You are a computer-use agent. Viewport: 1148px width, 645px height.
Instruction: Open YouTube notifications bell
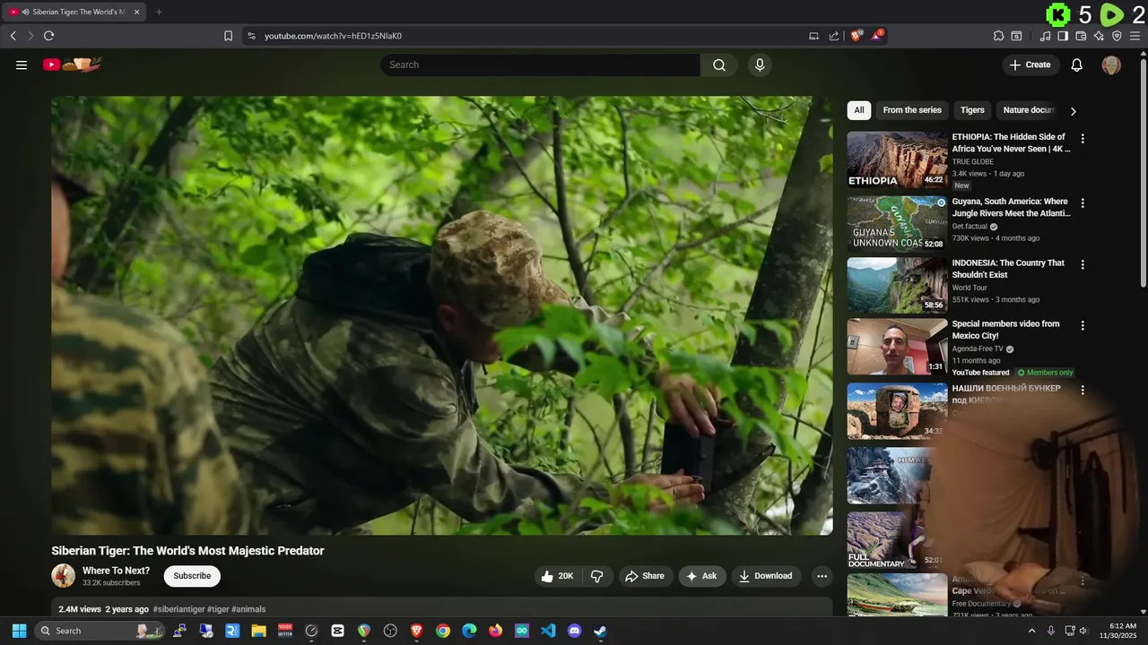pyautogui.click(x=1077, y=64)
